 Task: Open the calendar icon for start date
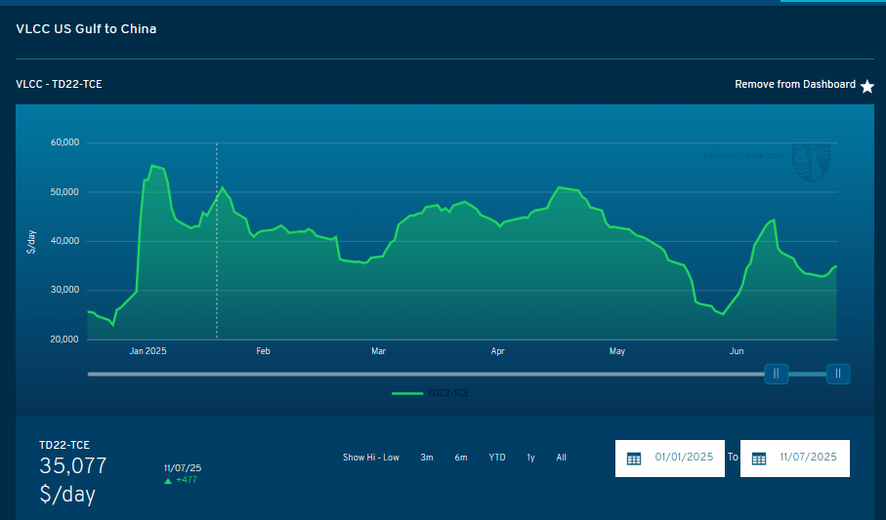coord(634,459)
